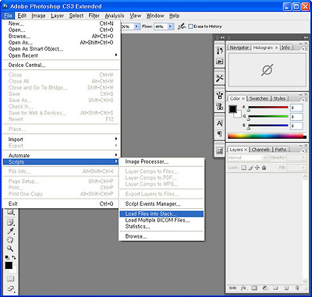Screen dimensions: 312x297
Task: Toggle Quick Mask mode icon in toolbox
Action: 10,278
